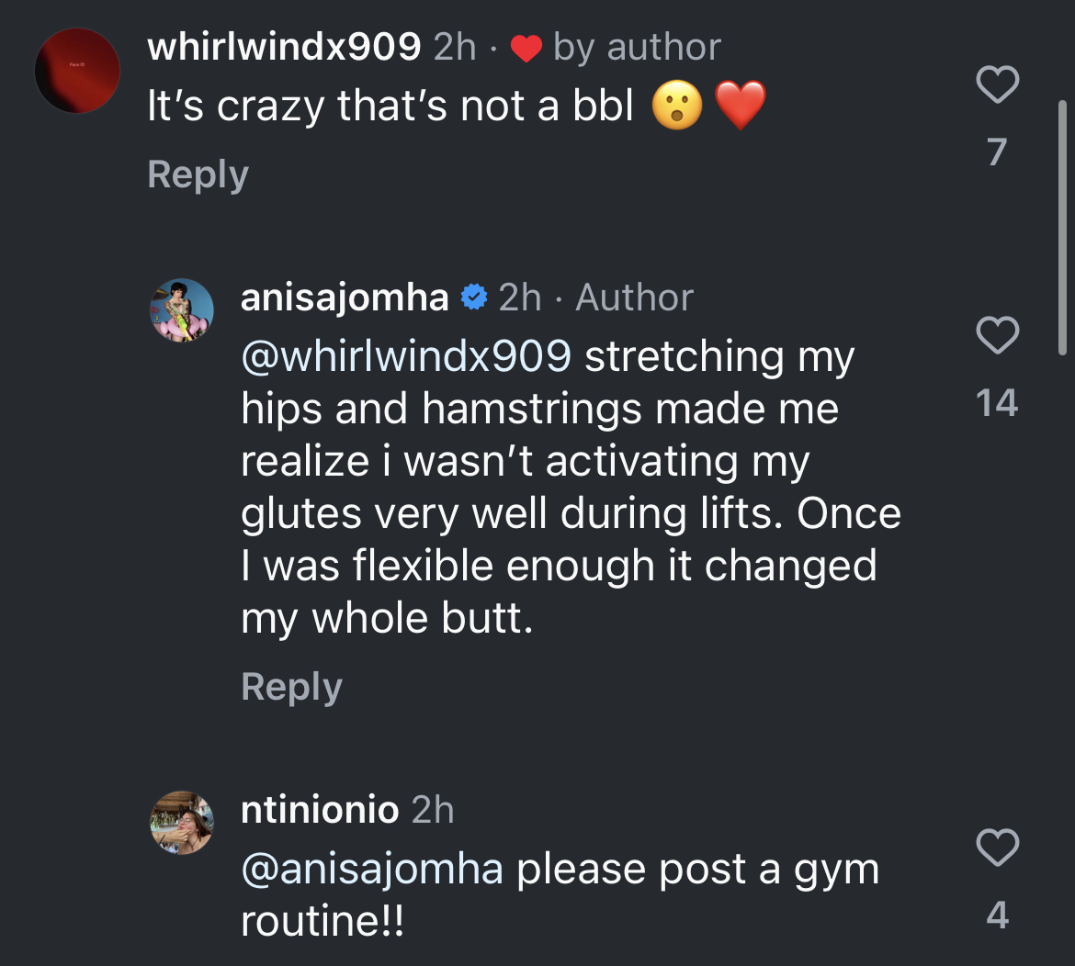The image size is (1075, 966).
Task: Tap the @whirlwindx909 mention in the reply
Action: (x=406, y=356)
